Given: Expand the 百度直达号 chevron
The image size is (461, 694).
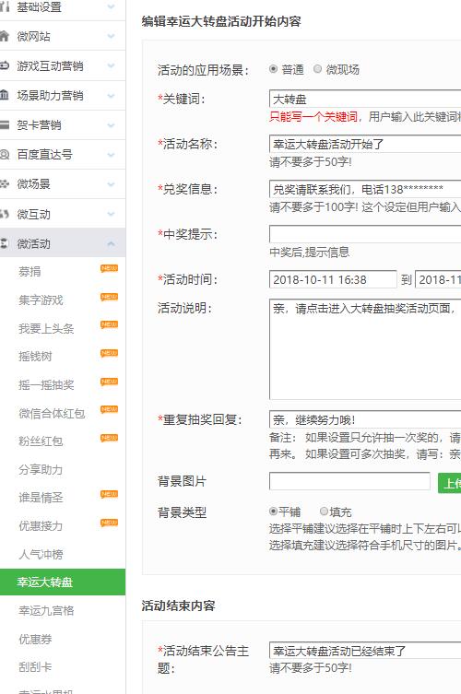Looking at the screenshot, I should click(112, 155).
